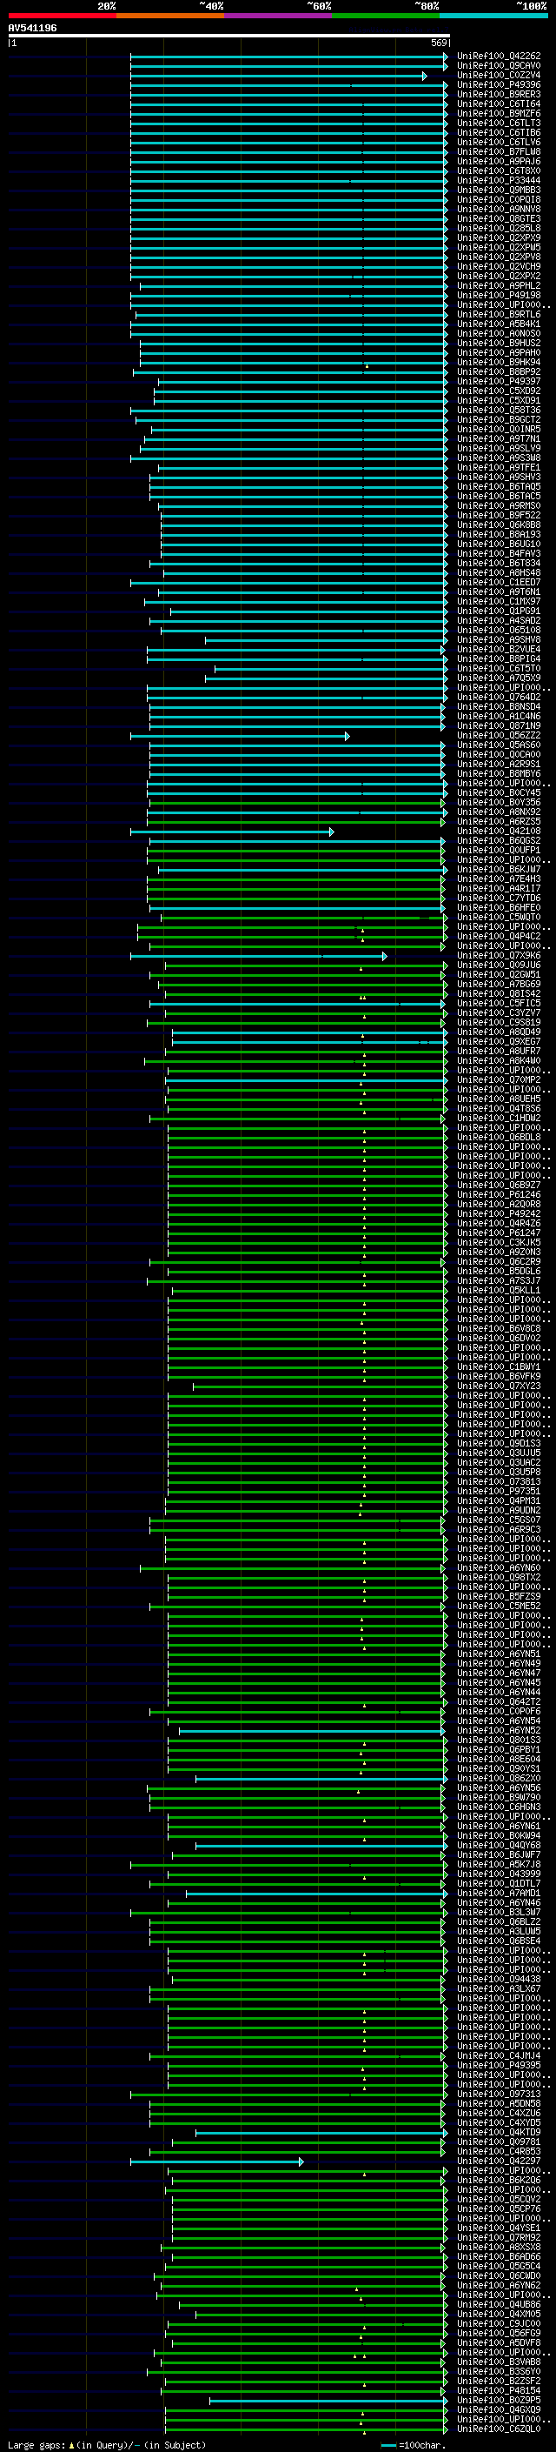Click the short cyan bar of UniRef100_Q42297
556x2452 pixels.
click(216, 2161)
